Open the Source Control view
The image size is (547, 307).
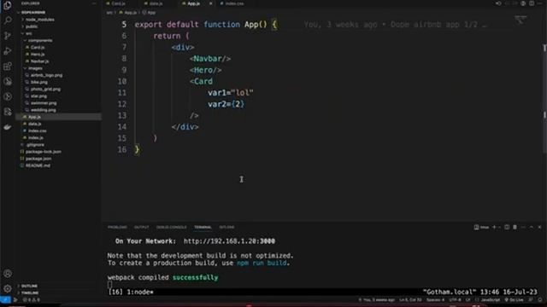tap(8, 36)
